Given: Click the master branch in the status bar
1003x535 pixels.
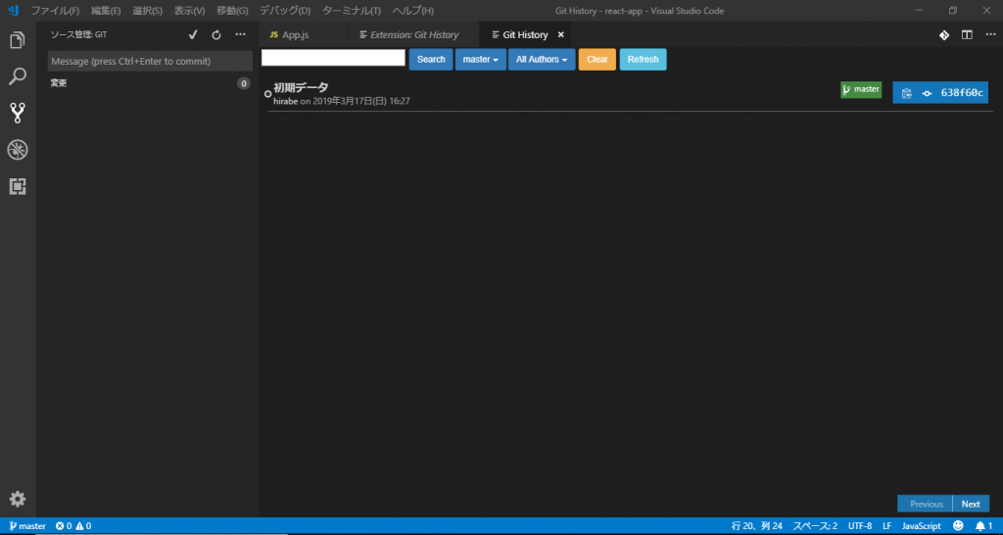Looking at the screenshot, I should [x=27, y=526].
